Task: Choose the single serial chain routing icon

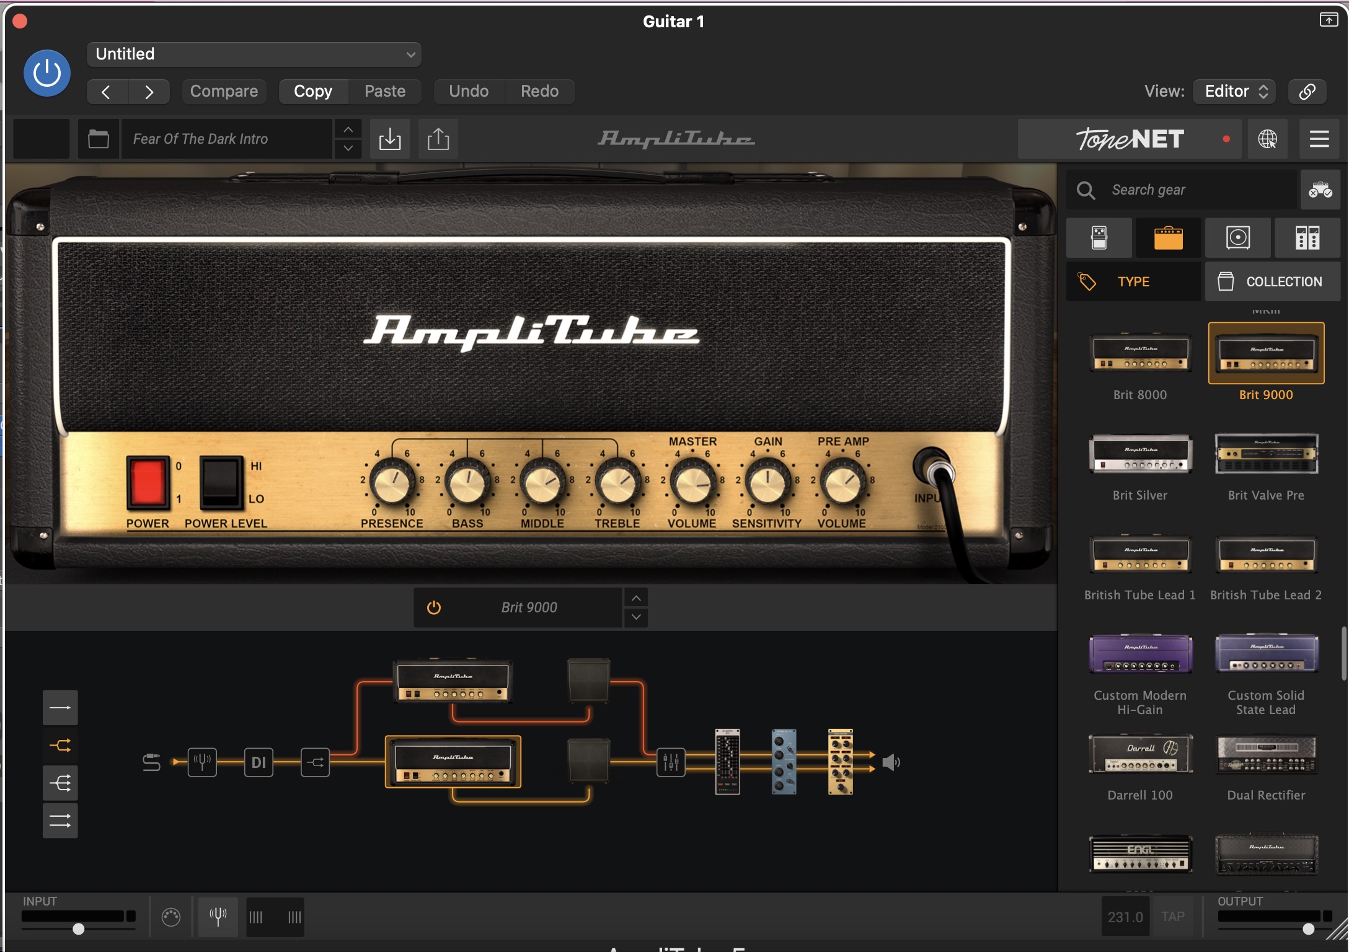Action: [x=60, y=707]
